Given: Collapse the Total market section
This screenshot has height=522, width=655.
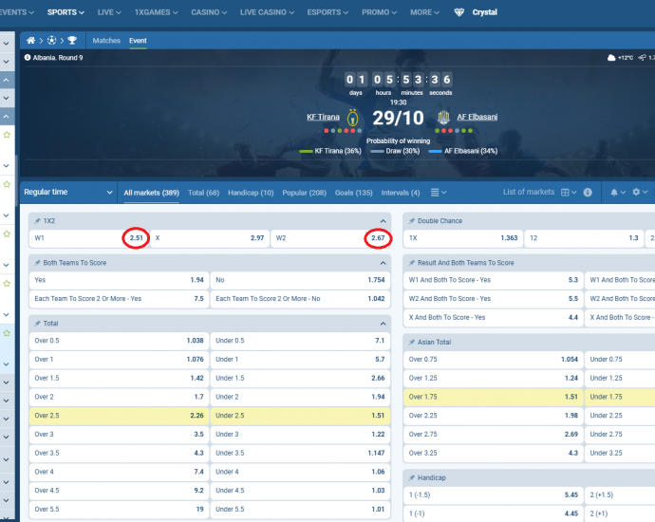Looking at the screenshot, I should [384, 324].
